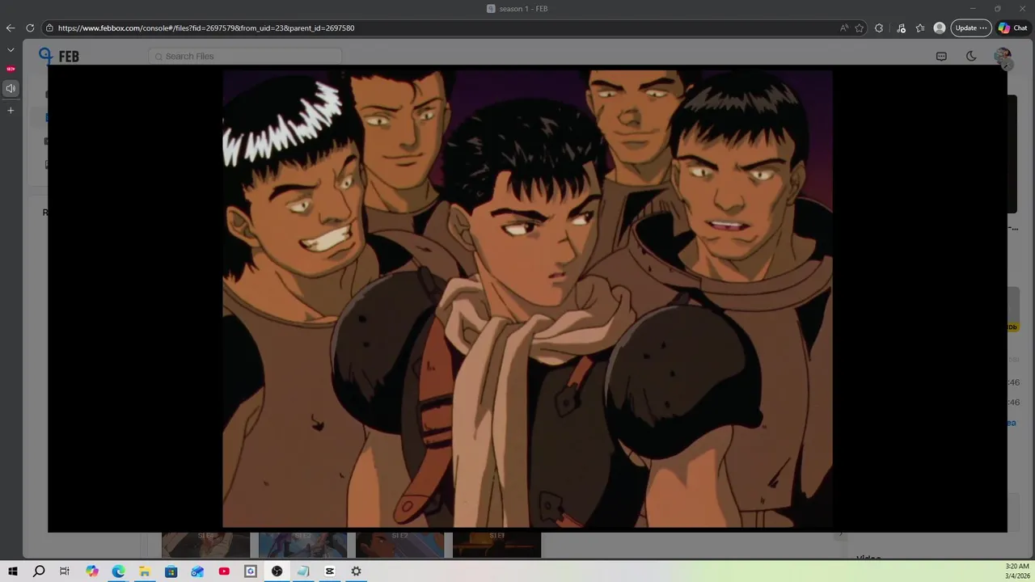The image size is (1035, 582).
Task: Switch to OBS Studio on taskbar
Action: 277,571
